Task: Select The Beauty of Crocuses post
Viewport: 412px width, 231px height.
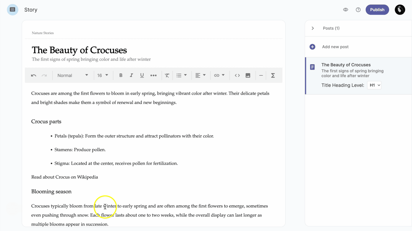Action: [x=346, y=65]
